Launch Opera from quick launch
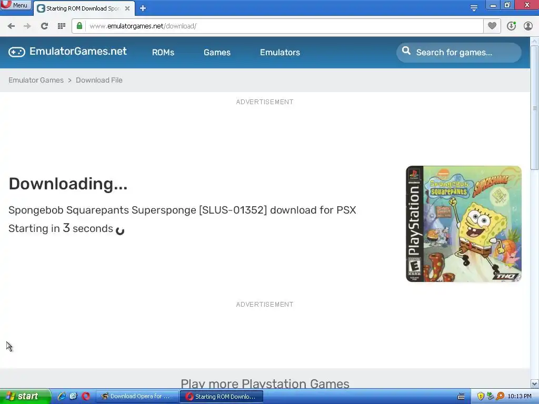This screenshot has width=539, height=404. pyautogui.click(x=86, y=396)
